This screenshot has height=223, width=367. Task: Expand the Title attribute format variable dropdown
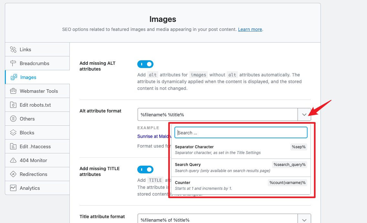pyautogui.click(x=304, y=220)
